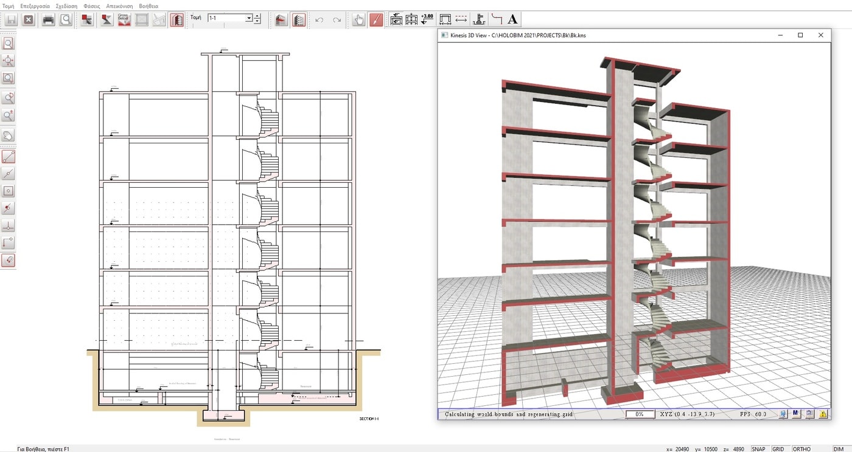
Task: Maximize the Kinesis 3D View window
Action: point(800,35)
